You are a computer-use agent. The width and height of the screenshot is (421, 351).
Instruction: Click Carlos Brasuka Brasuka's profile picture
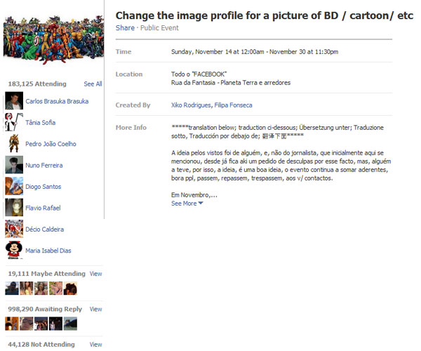tap(14, 100)
